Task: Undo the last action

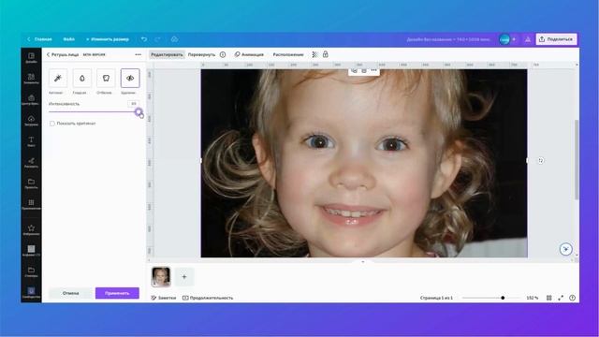Action: click(144, 39)
